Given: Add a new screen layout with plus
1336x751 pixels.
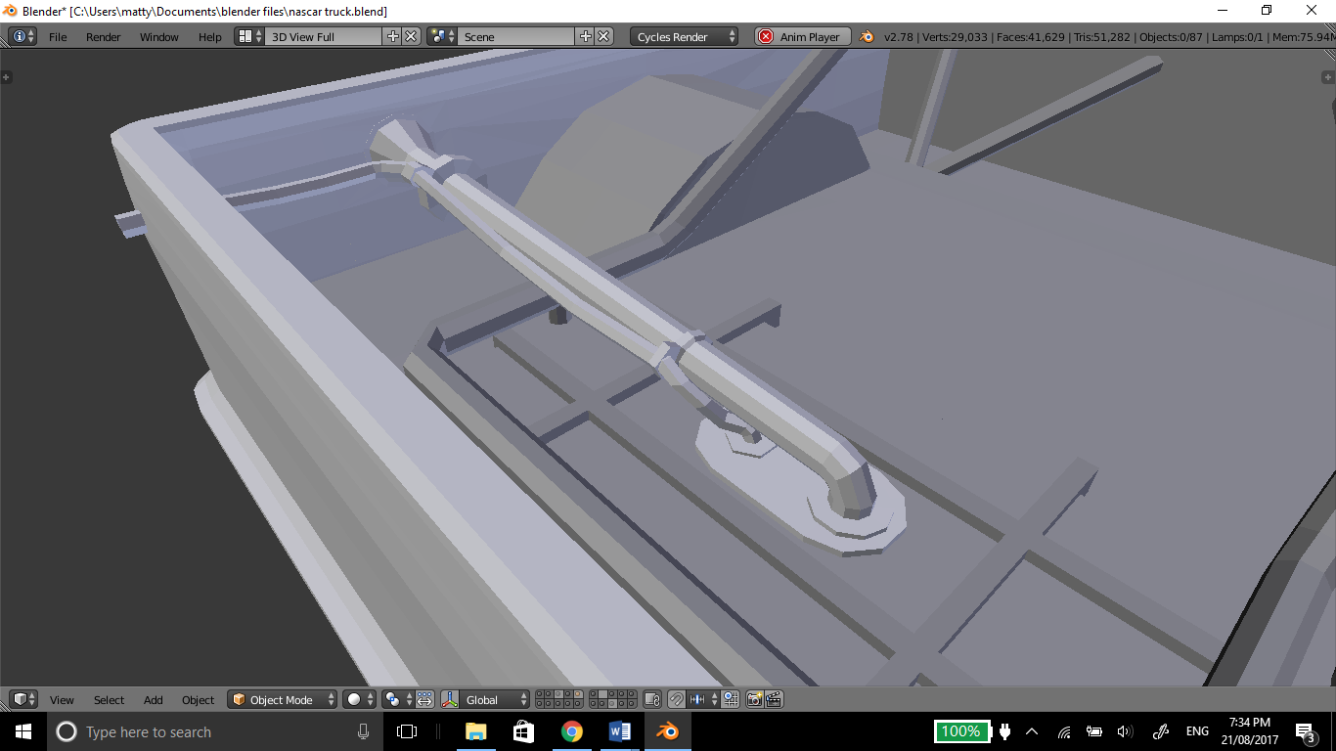Looking at the screenshot, I should 393,36.
